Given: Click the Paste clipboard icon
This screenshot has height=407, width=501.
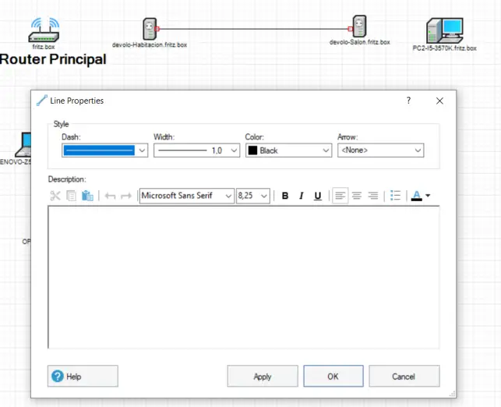Looking at the screenshot, I should click(x=87, y=196).
